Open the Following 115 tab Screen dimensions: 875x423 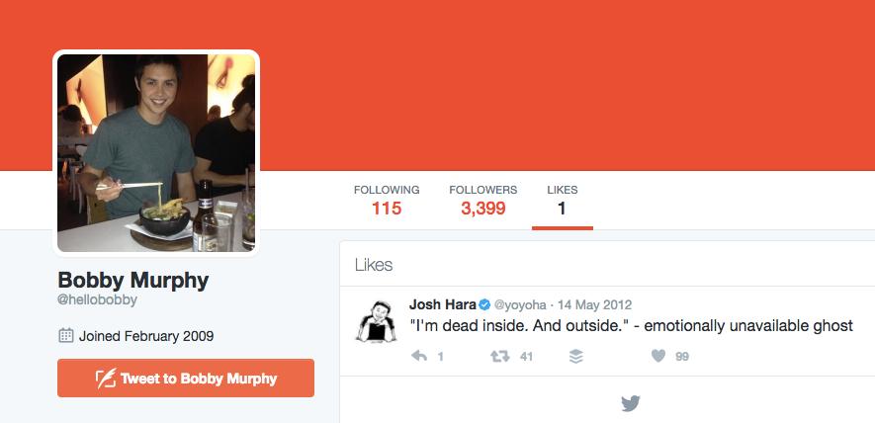tap(387, 200)
